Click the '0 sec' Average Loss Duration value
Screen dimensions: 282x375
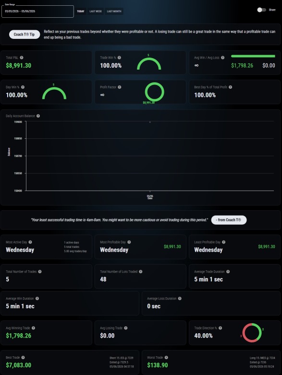pyautogui.click(x=154, y=306)
